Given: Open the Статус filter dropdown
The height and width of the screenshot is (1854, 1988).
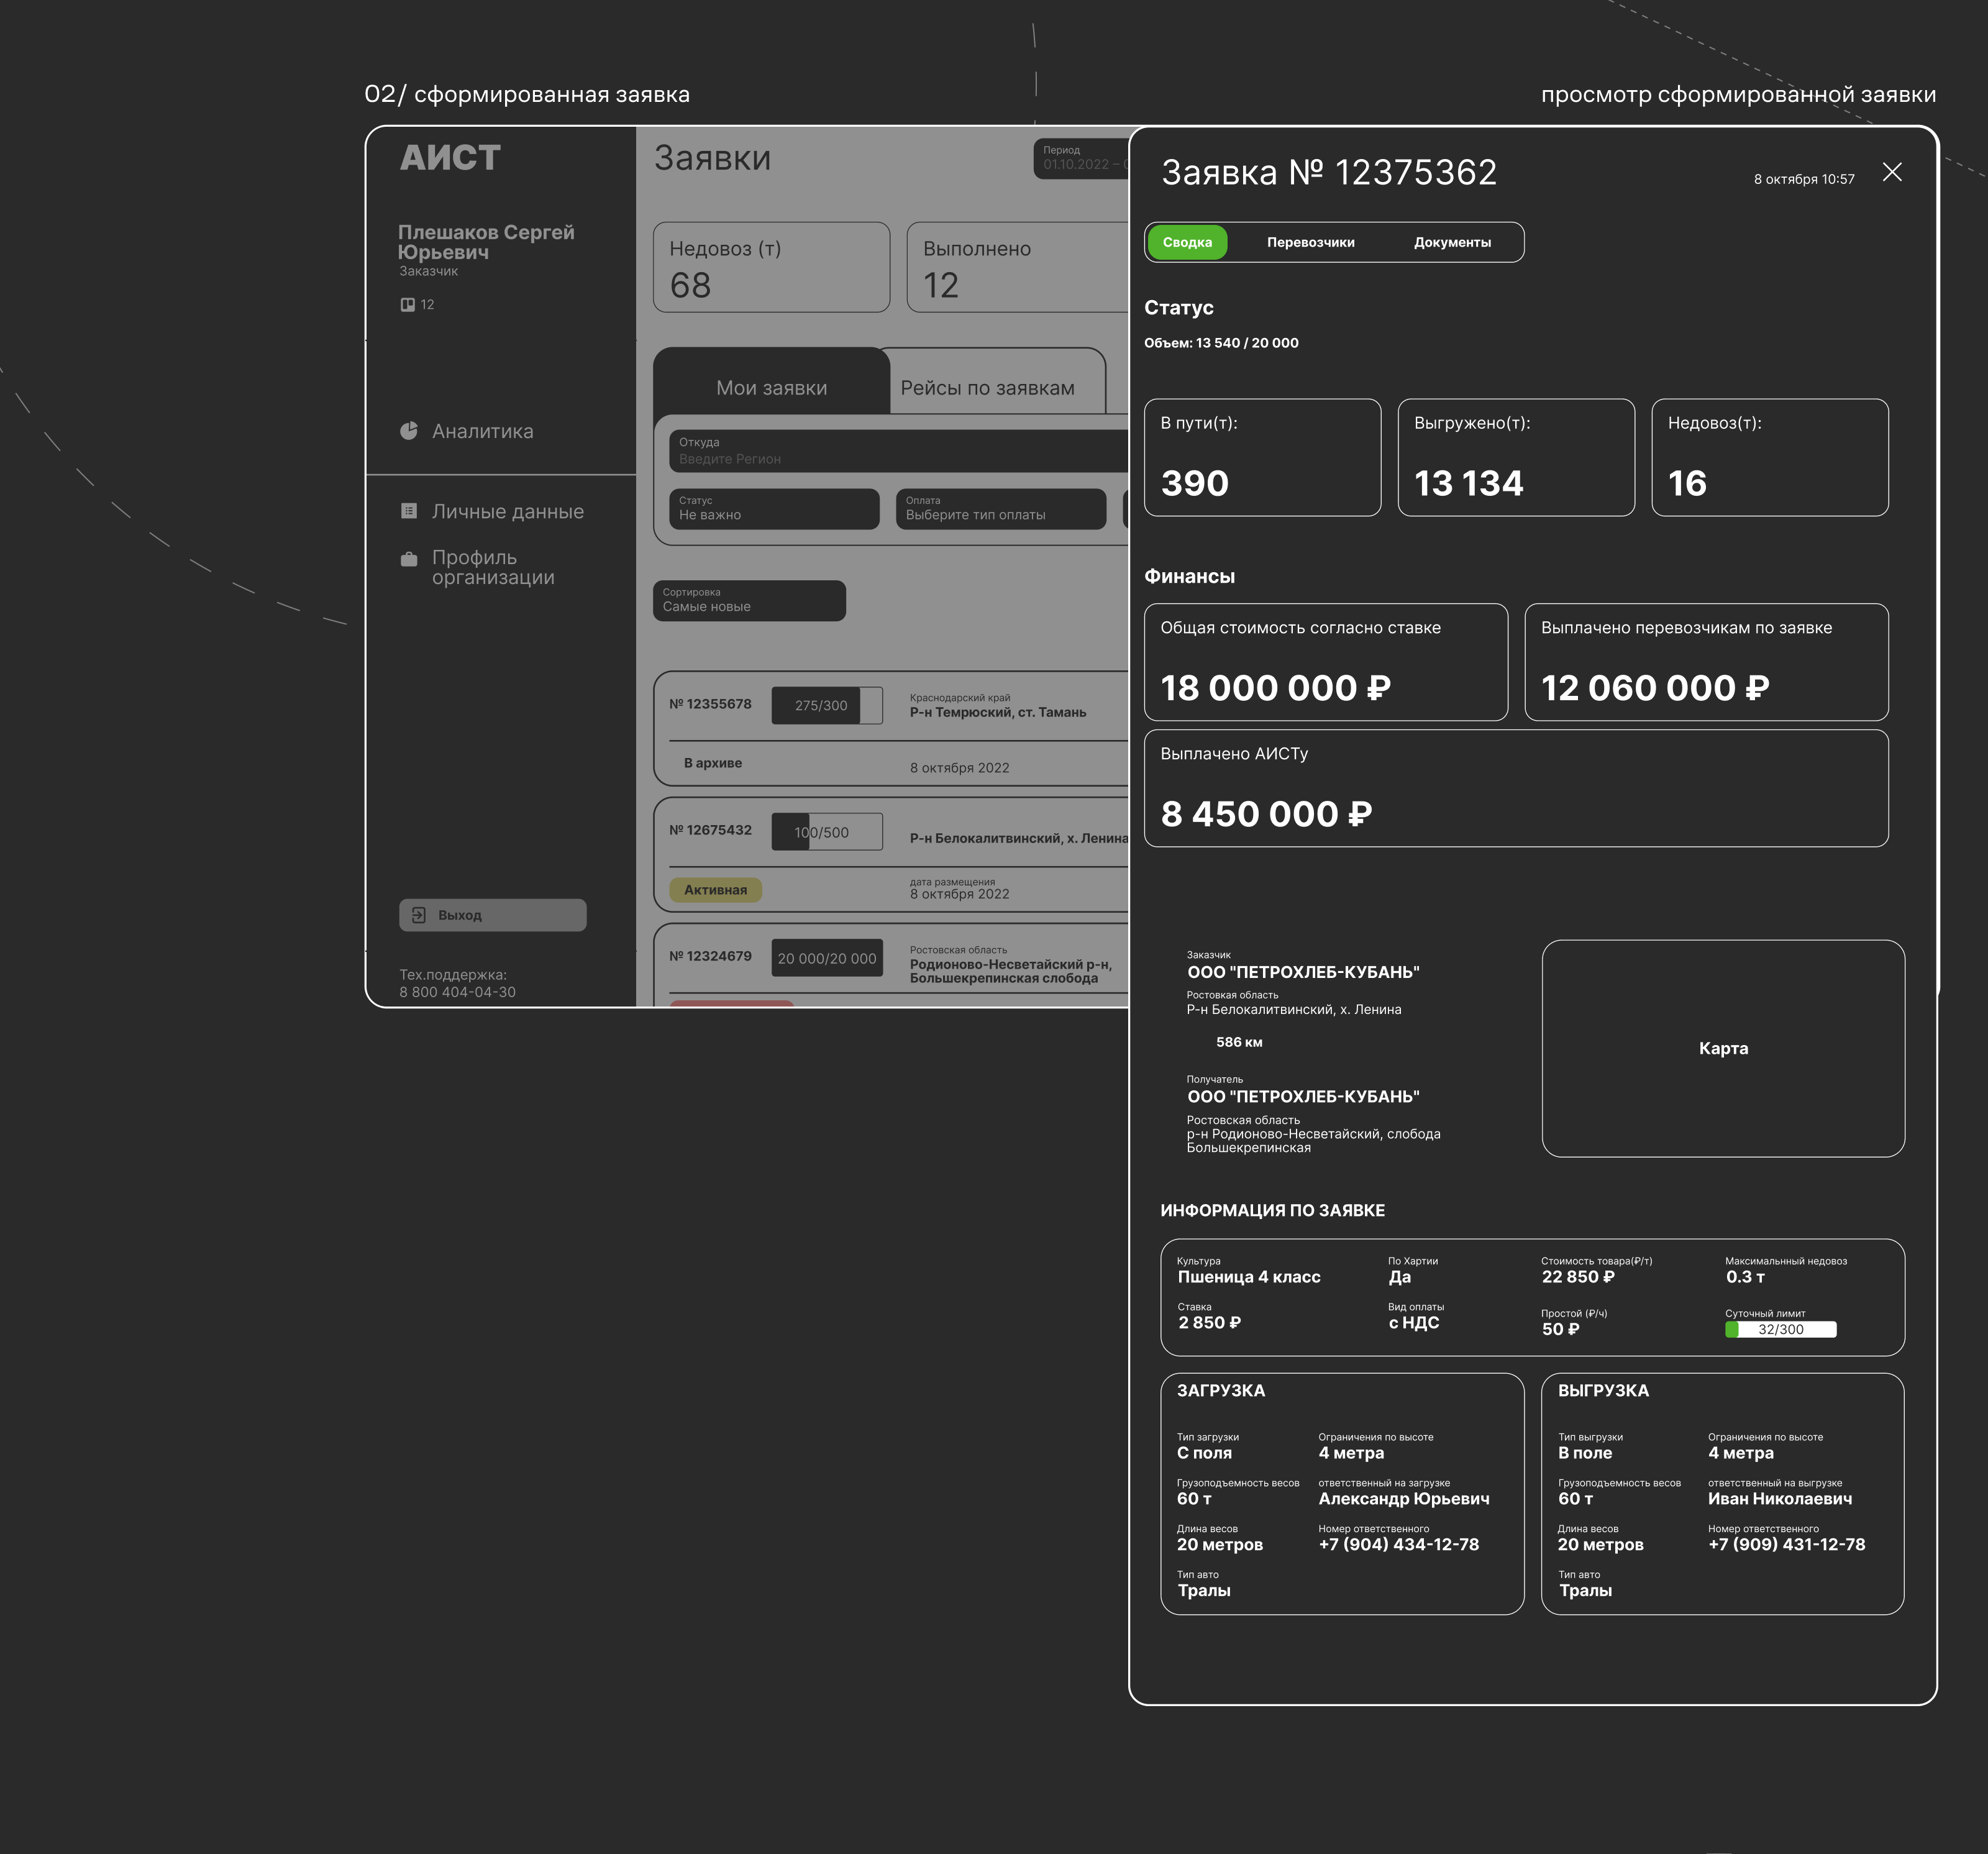Looking at the screenshot, I should (x=774, y=508).
